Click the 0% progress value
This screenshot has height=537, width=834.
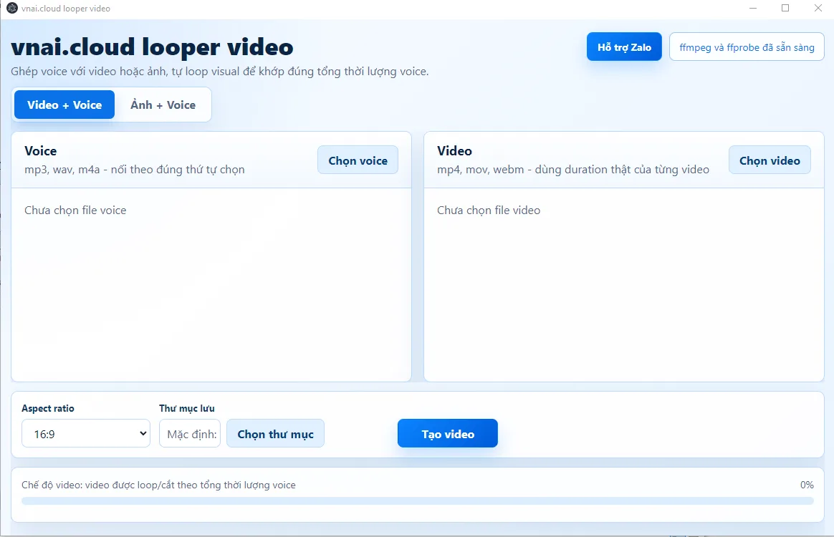click(x=807, y=485)
